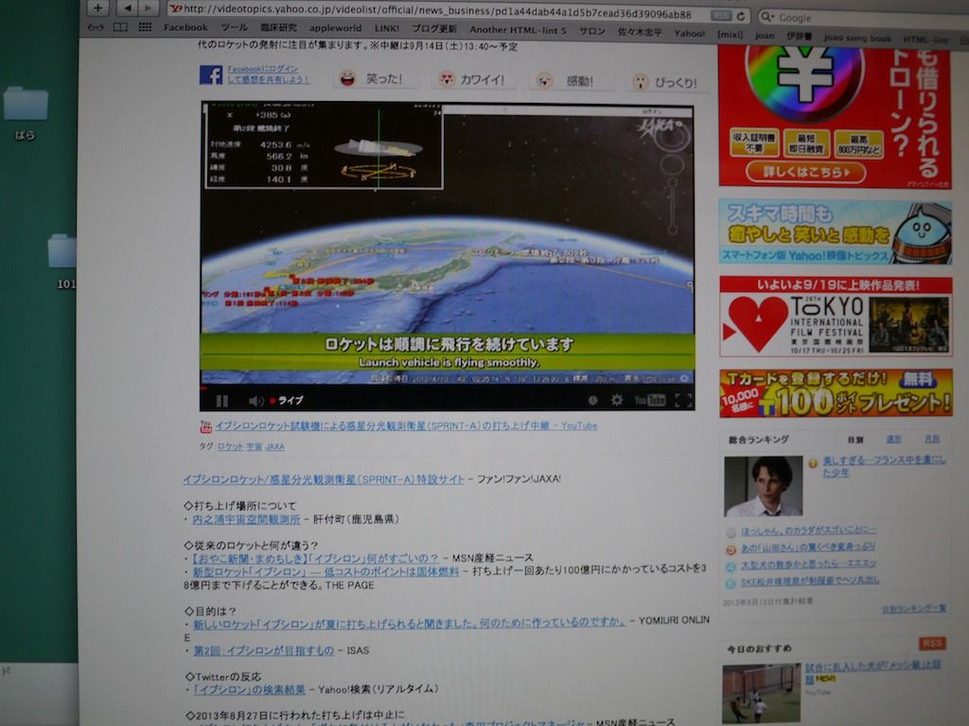The width and height of the screenshot is (969, 726).
Task: Show bookmarks with open book icon
Action: point(120,27)
